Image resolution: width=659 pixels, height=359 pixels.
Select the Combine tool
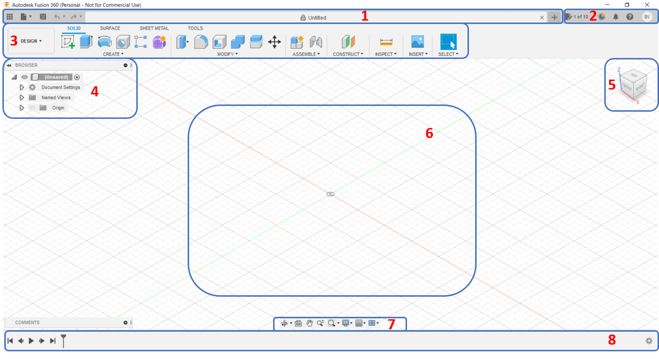coord(238,42)
